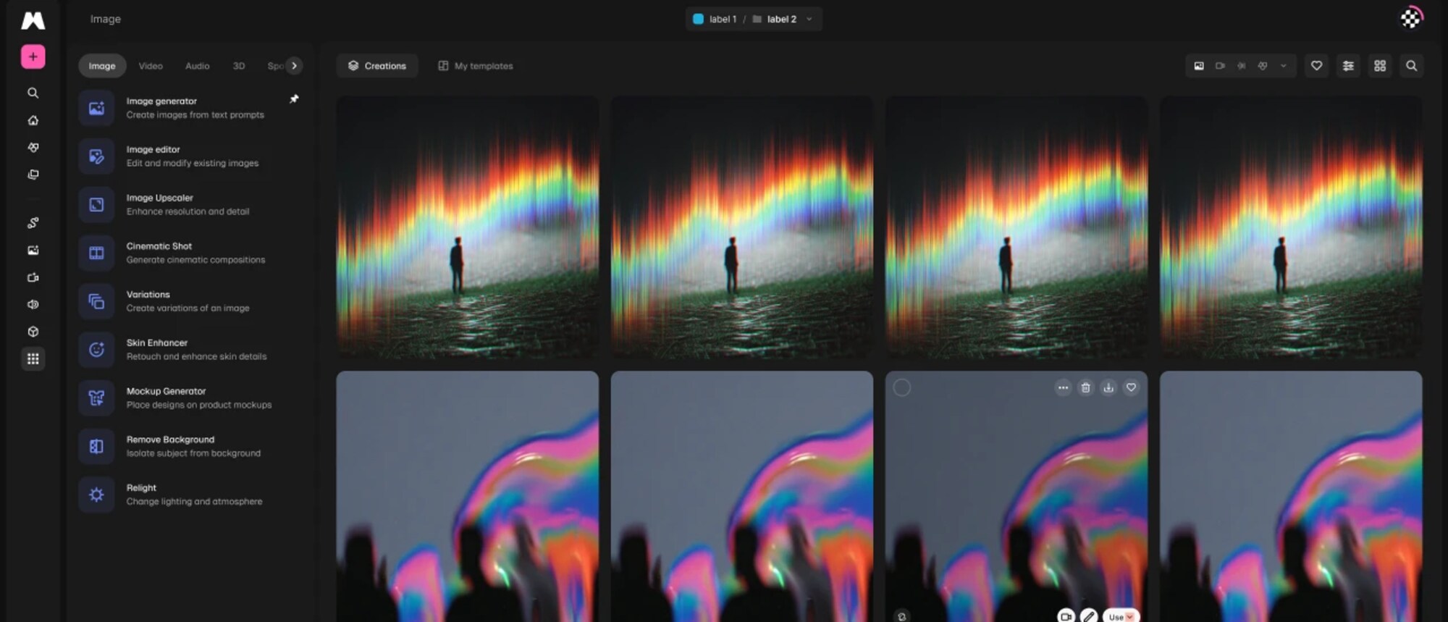Download the hovered image

click(1108, 388)
